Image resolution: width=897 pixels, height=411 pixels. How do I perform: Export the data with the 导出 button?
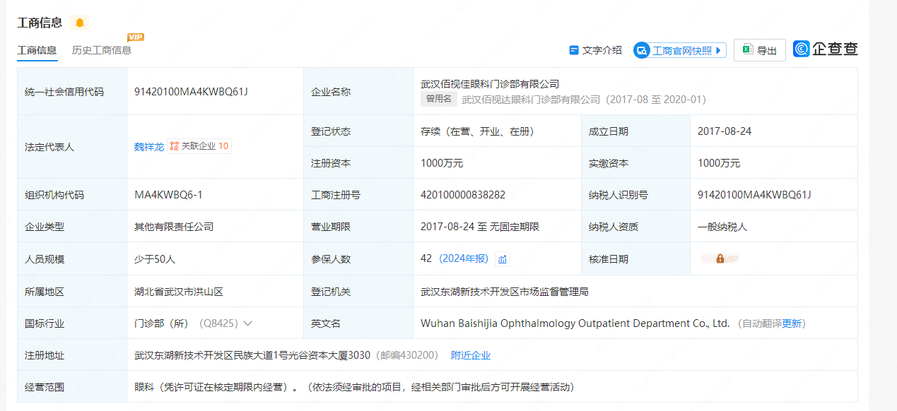pos(760,50)
